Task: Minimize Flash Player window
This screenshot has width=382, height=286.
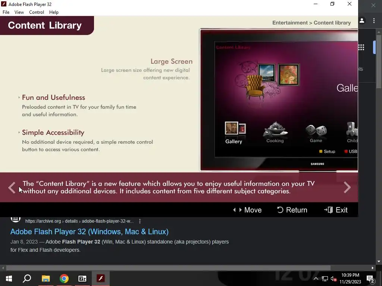Action: coord(316,4)
